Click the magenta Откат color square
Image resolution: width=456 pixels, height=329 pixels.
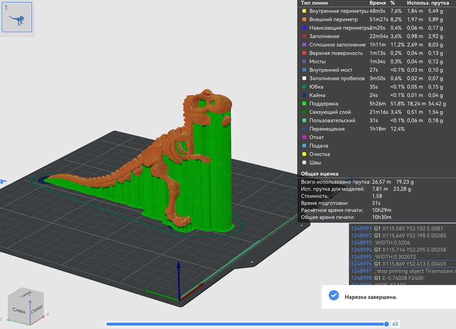pyautogui.click(x=303, y=137)
